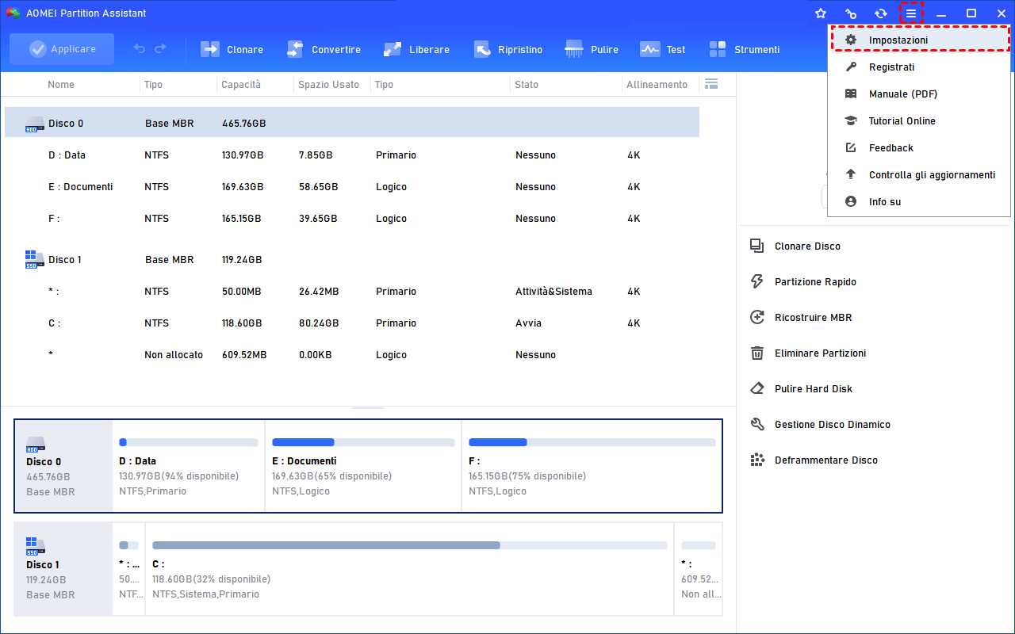
Task: Open the Ripristino toolbar menu
Action: tap(508, 49)
